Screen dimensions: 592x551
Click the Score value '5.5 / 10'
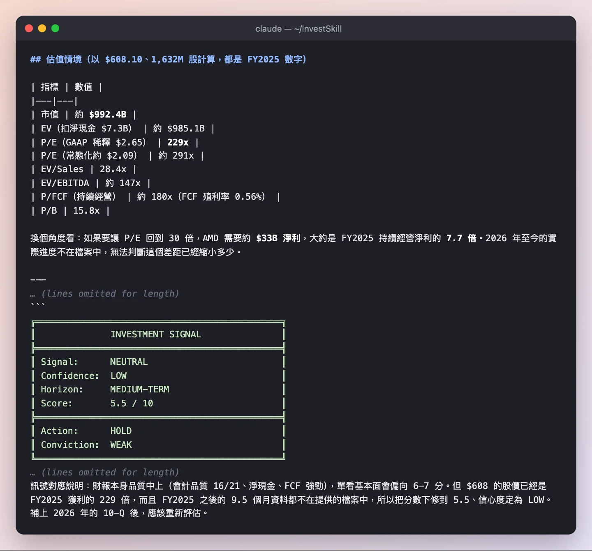click(x=132, y=403)
